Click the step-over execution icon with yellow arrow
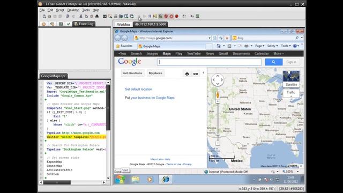This screenshot has height=193, width=343. pos(155,16)
